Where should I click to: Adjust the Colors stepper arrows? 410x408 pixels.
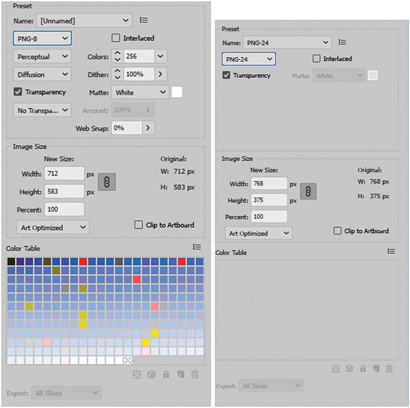(117, 56)
